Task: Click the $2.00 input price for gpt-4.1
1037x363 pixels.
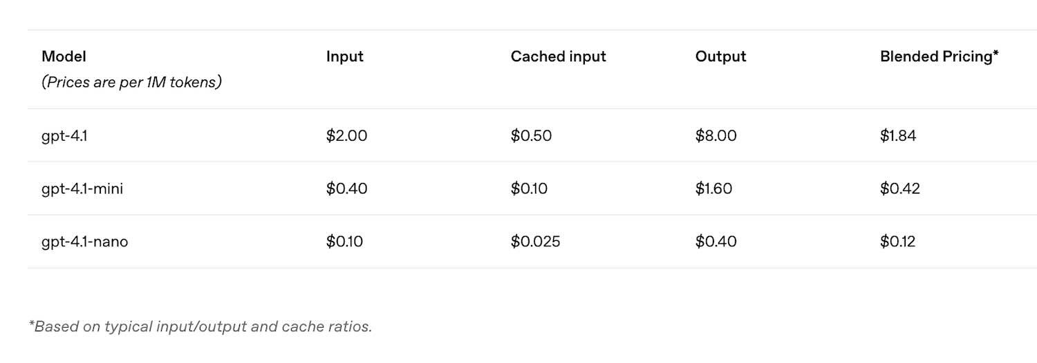Action: (346, 136)
